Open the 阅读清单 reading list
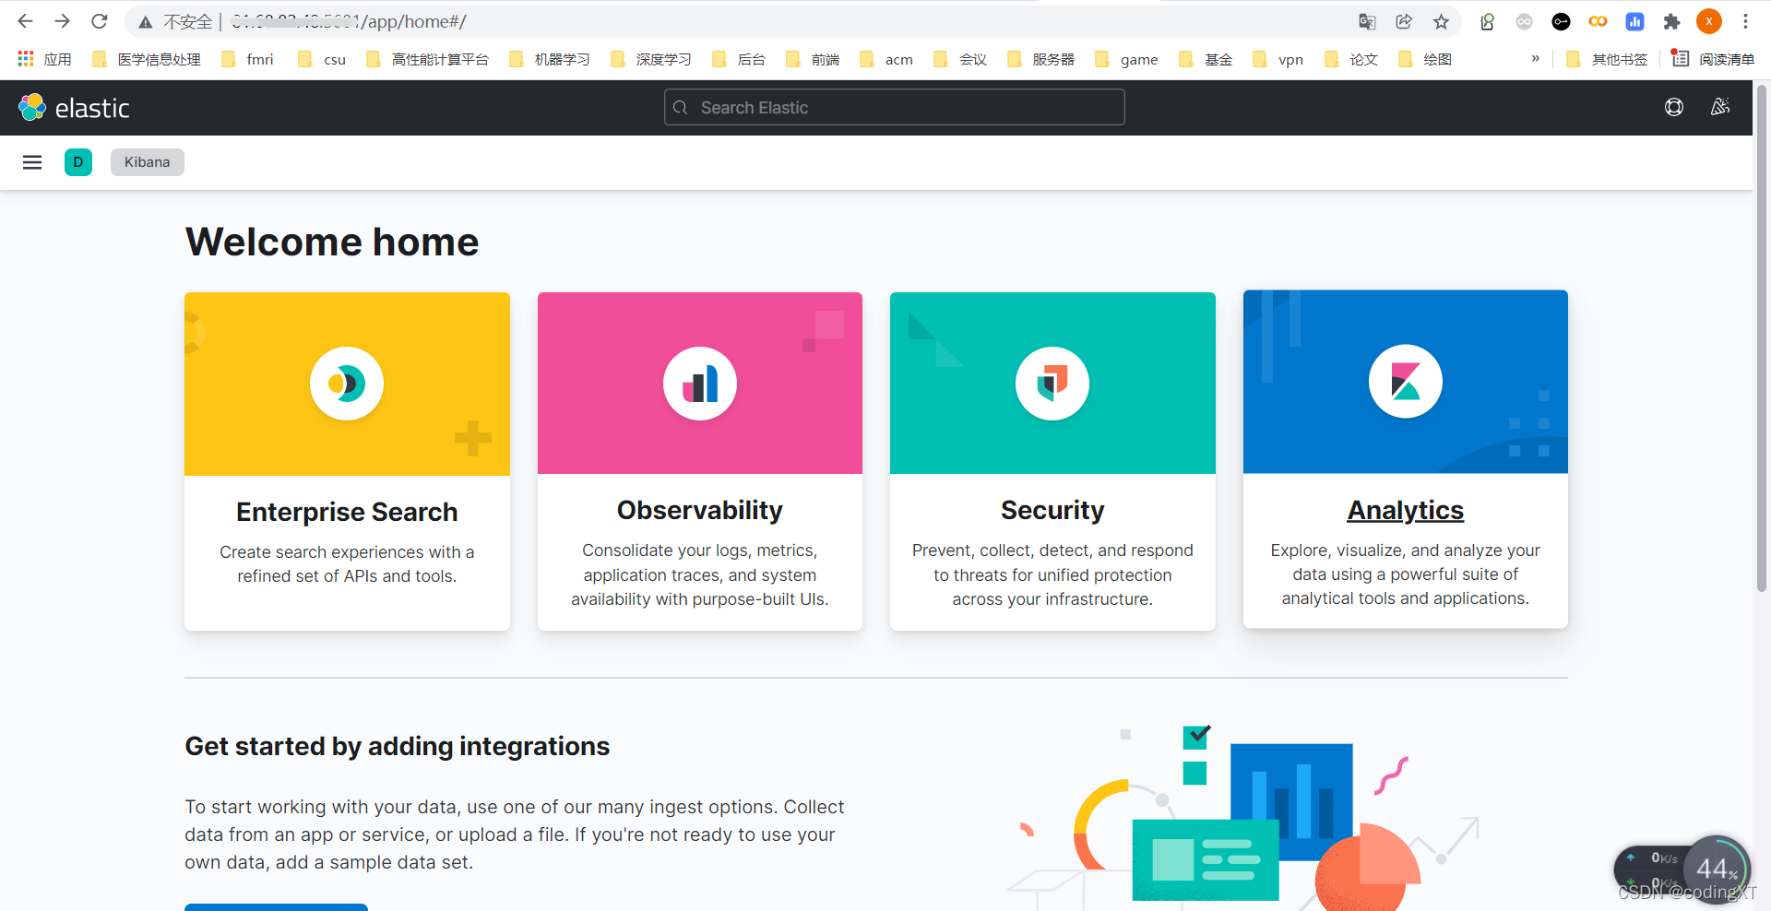The image size is (1771, 911). pyautogui.click(x=1714, y=59)
